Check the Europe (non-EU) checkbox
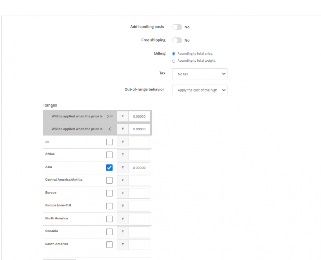 [109, 206]
